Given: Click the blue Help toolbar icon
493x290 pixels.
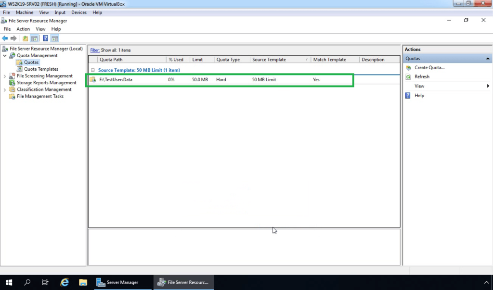Looking at the screenshot, I should 46,38.
